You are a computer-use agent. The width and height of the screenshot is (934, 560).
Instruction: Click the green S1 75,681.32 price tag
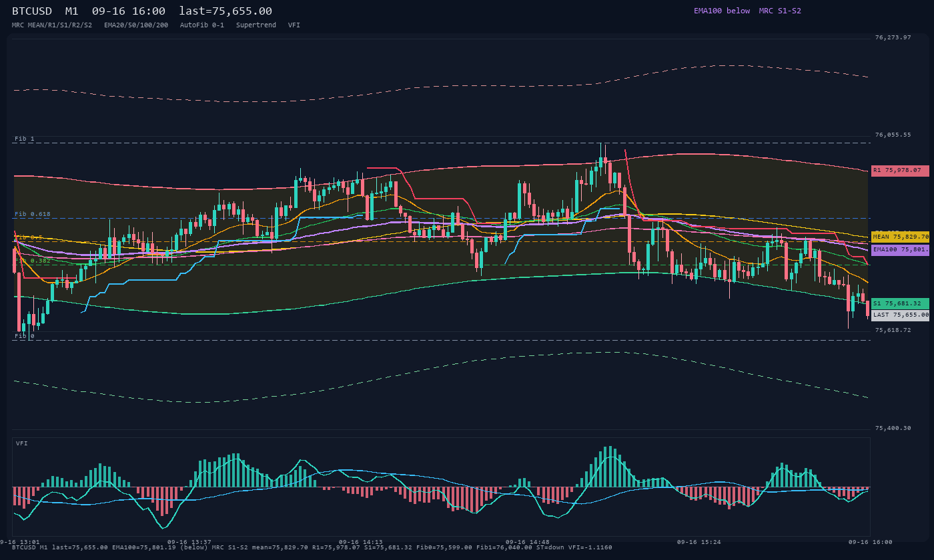[x=900, y=303]
